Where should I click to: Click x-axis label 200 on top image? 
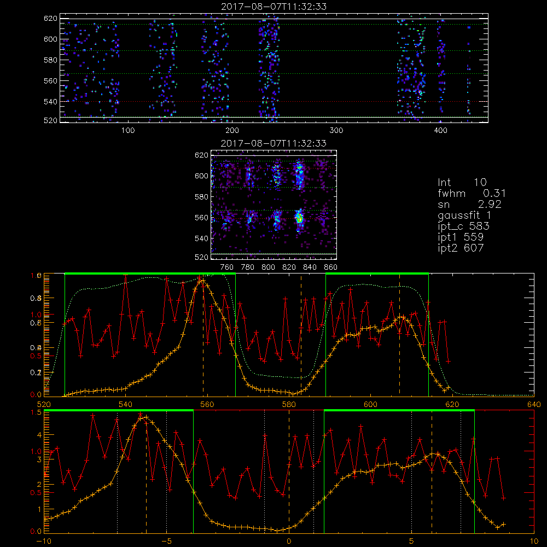(x=232, y=131)
